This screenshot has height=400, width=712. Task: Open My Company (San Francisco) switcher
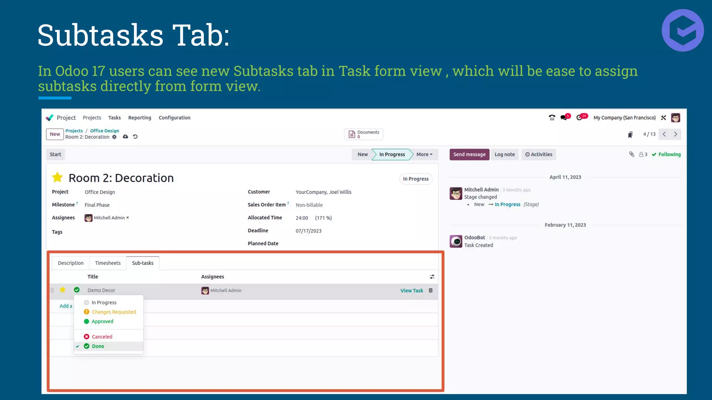coord(624,118)
